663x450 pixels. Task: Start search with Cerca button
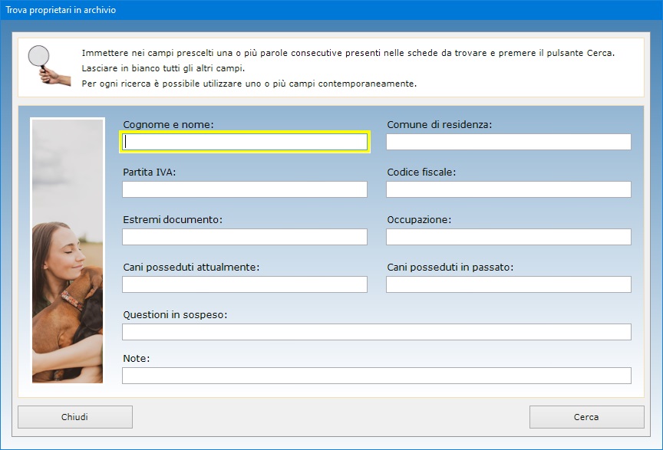[x=586, y=417]
